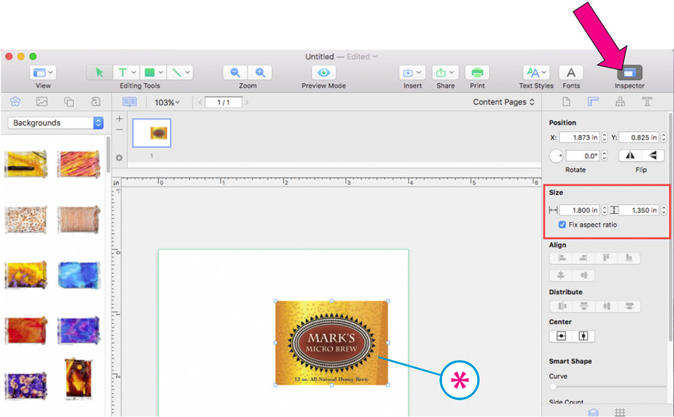Viewport: 674px width, 417px height.
Task: Click the Rotate dial knob
Action: 556,156
